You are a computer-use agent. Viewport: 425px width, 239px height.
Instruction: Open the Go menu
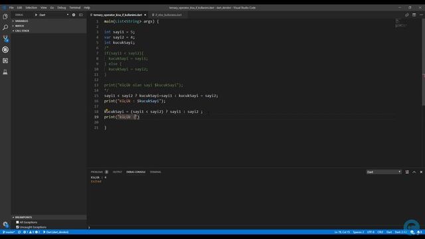click(x=52, y=7)
